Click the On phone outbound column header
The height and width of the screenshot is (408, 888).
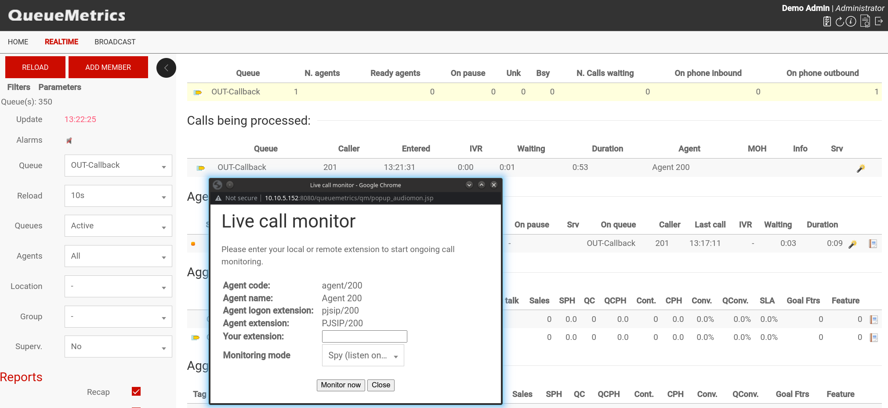pos(823,73)
